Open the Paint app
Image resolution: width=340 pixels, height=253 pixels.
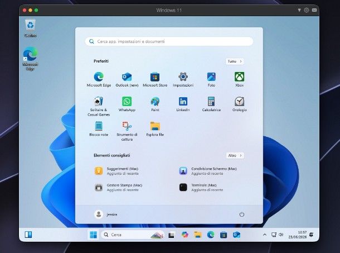(x=155, y=104)
